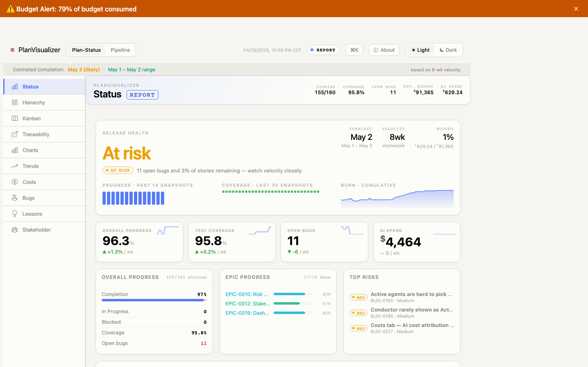
Task: Switch to Dark theme
Action: click(448, 50)
